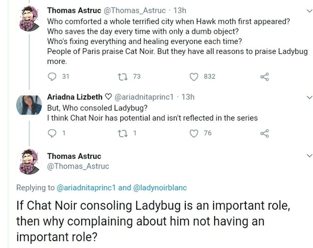Reply to Ariadna Lizbeth's tweet
Viewport: 313px width, 248px height.
(52, 133)
